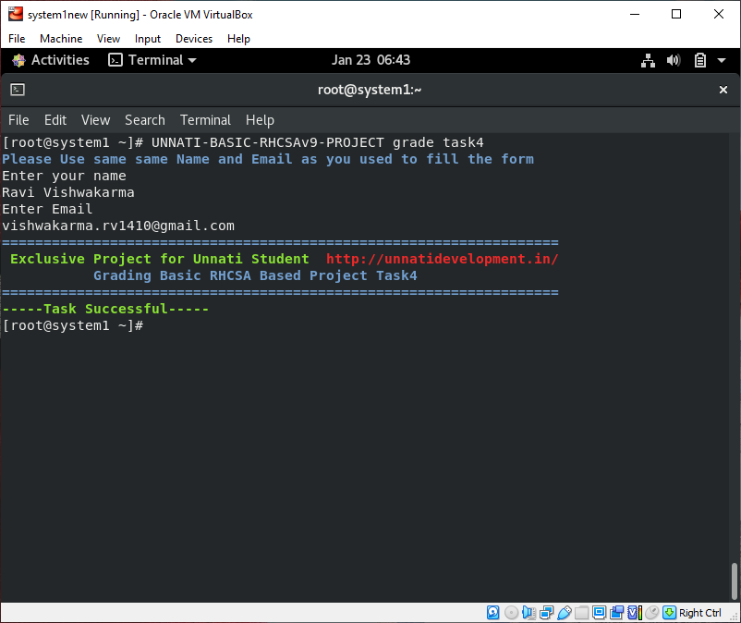
Task: Maximize the VirtualBox window
Action: (x=676, y=14)
